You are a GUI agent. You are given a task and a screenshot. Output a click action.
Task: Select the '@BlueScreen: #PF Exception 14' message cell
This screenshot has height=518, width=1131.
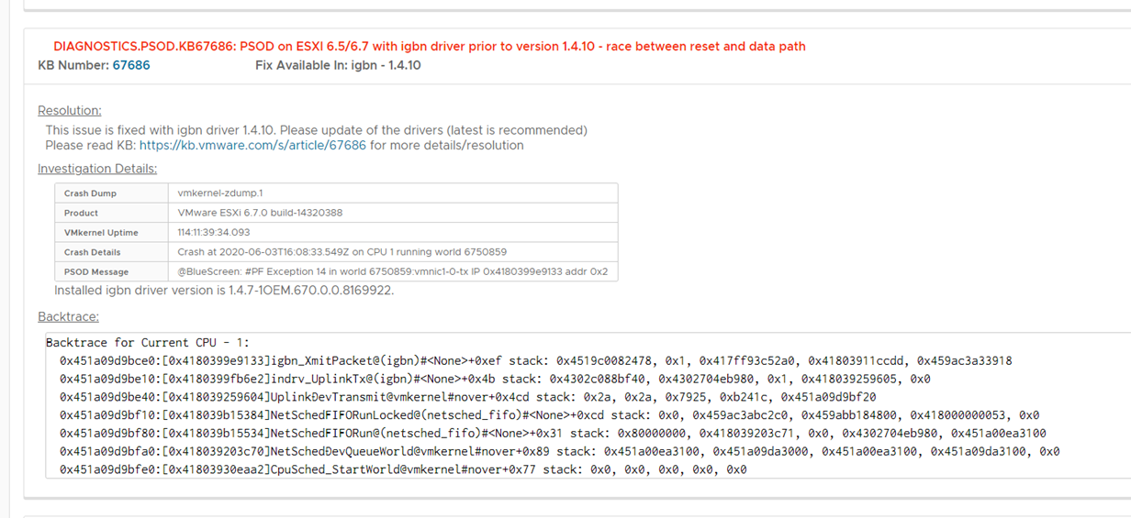point(393,272)
